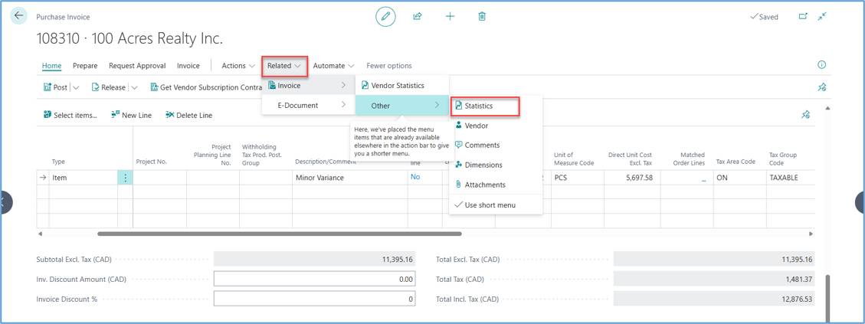
Task: Select Attachments menu item
Action: (496, 185)
